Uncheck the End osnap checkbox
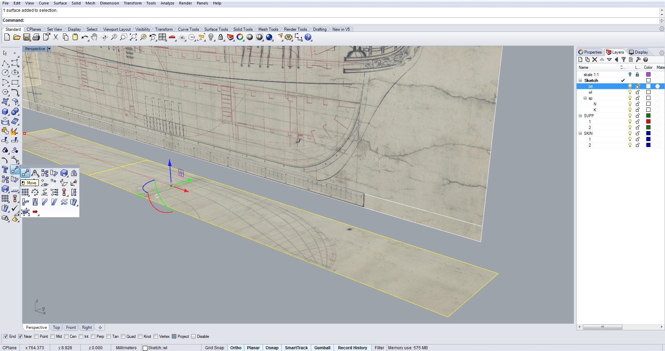 pos(6,336)
